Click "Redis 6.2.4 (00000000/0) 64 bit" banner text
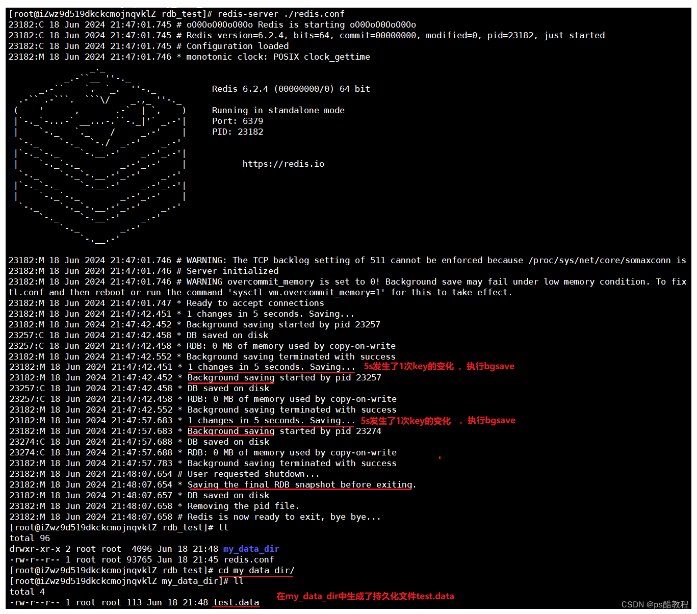Image resolution: width=697 pixels, height=614 pixels. pos(291,89)
